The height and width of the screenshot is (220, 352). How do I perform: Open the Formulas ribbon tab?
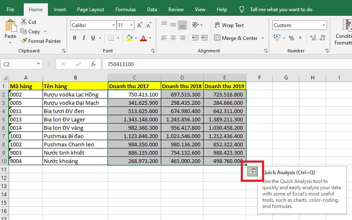click(x=125, y=9)
